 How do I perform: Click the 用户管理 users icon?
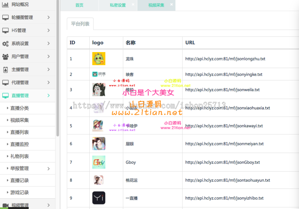tap(5, 56)
